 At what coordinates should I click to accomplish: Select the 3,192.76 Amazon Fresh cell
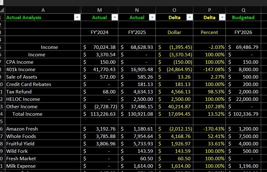(x=99, y=129)
